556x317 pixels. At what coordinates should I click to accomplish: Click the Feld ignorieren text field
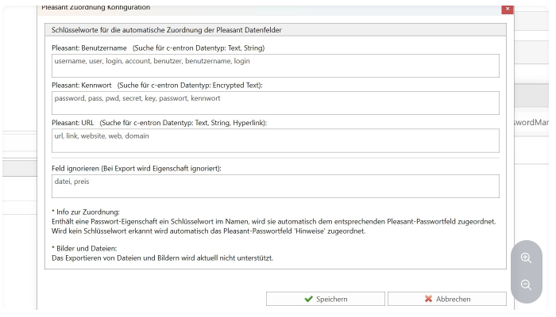[275, 186]
